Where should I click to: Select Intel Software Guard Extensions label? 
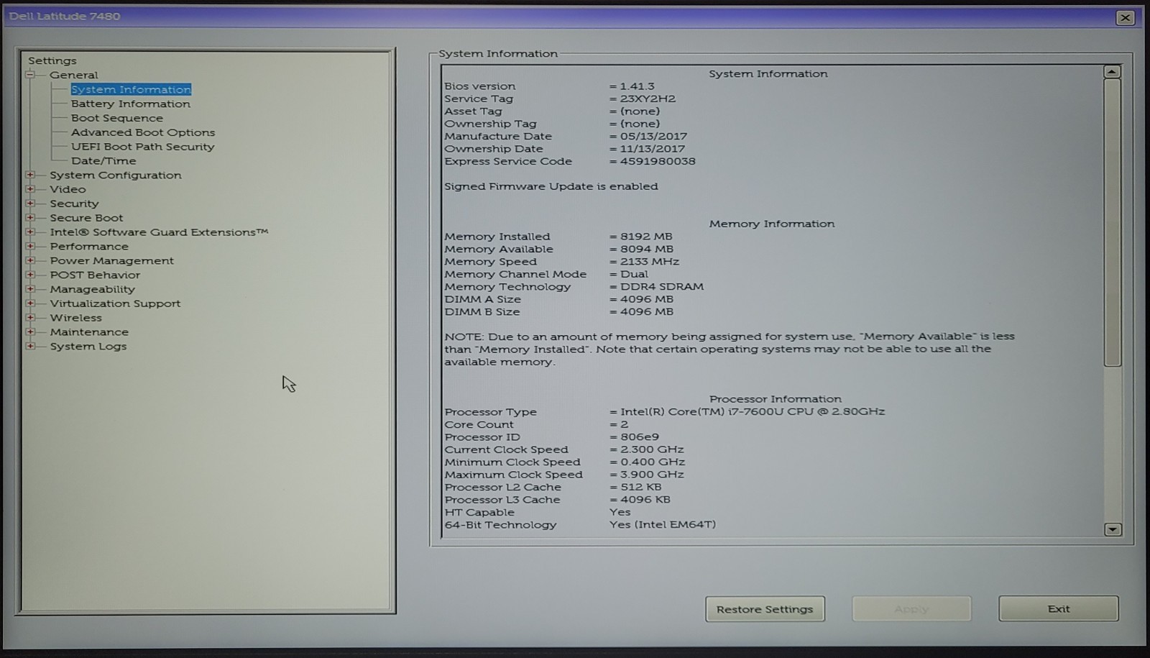pyautogui.click(x=159, y=232)
